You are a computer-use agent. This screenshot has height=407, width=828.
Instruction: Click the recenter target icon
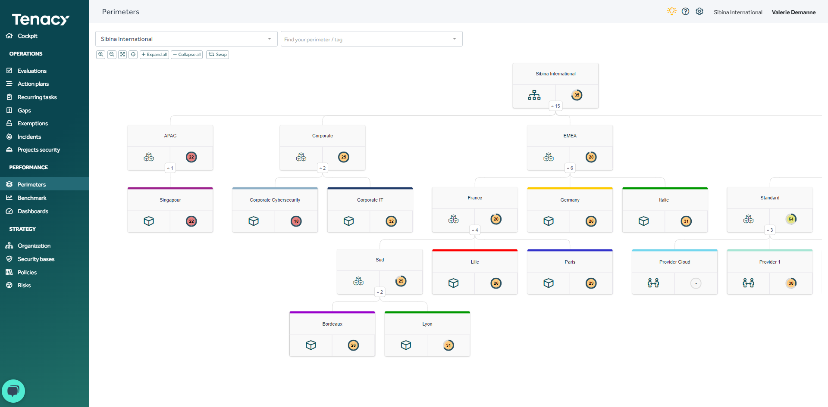tap(133, 54)
